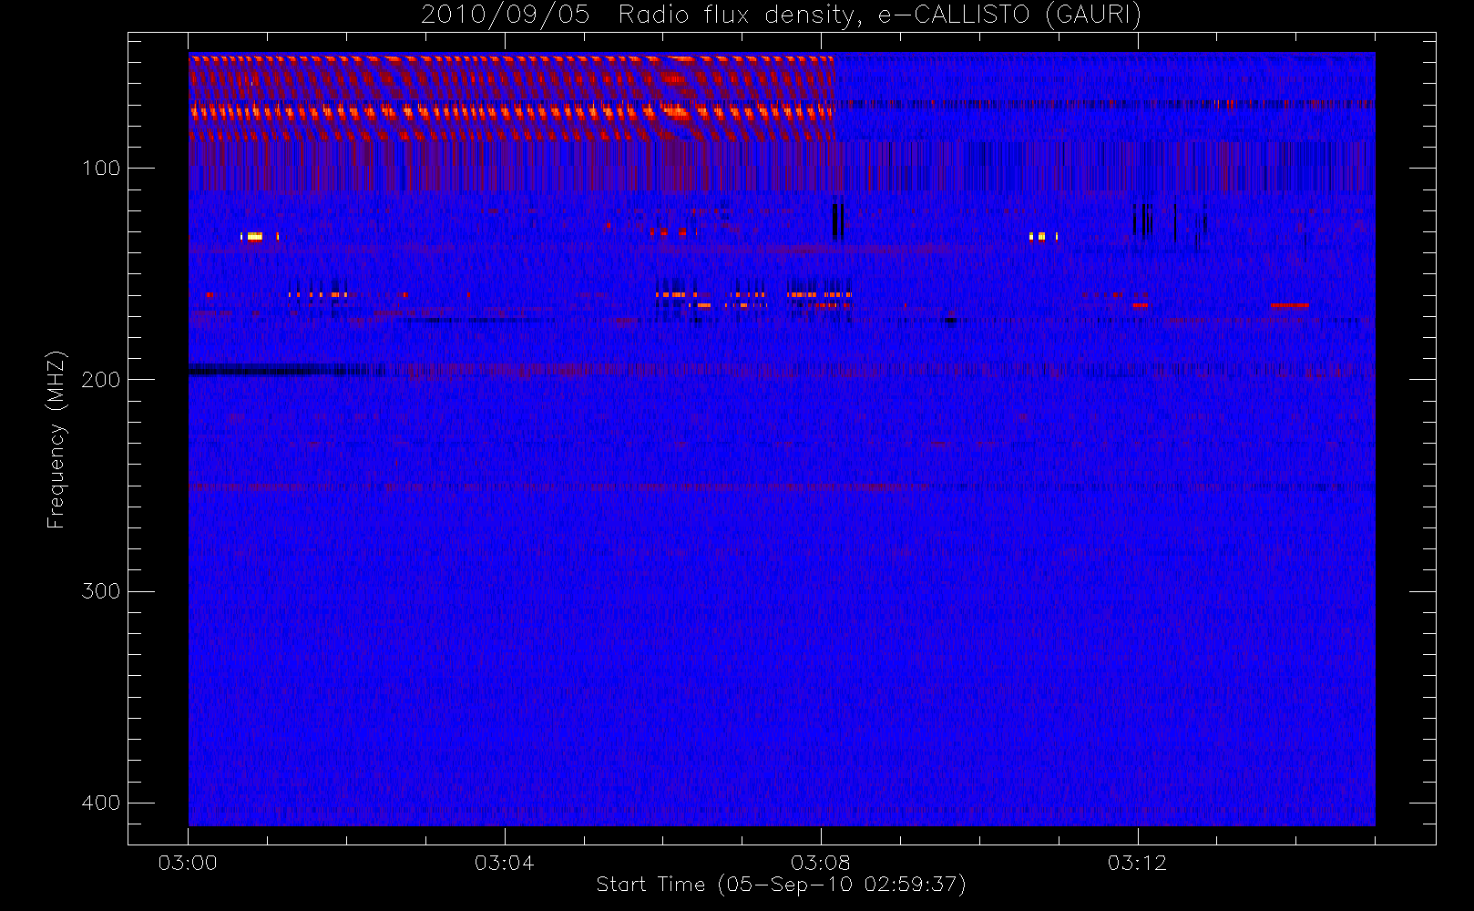Click the 300 frequency tick label
The width and height of the screenshot is (1474, 911).
coord(100,590)
